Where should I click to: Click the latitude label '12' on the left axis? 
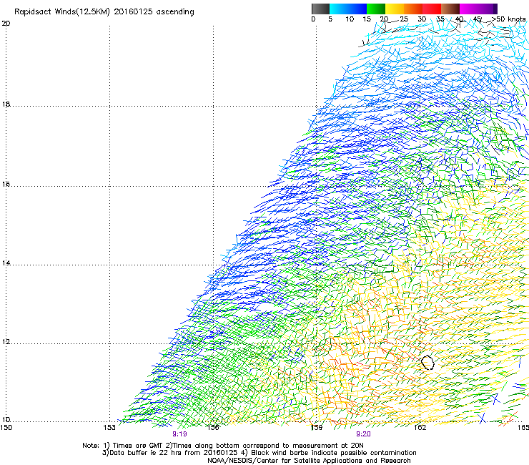click(6, 341)
